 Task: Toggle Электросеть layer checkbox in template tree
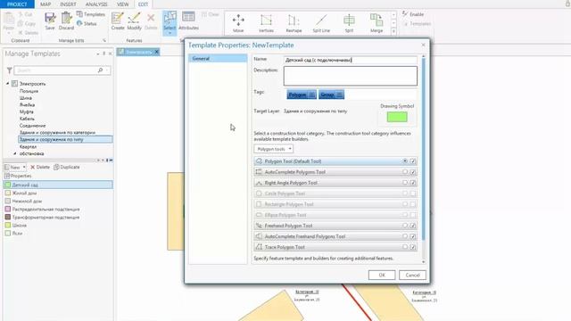coord(14,84)
